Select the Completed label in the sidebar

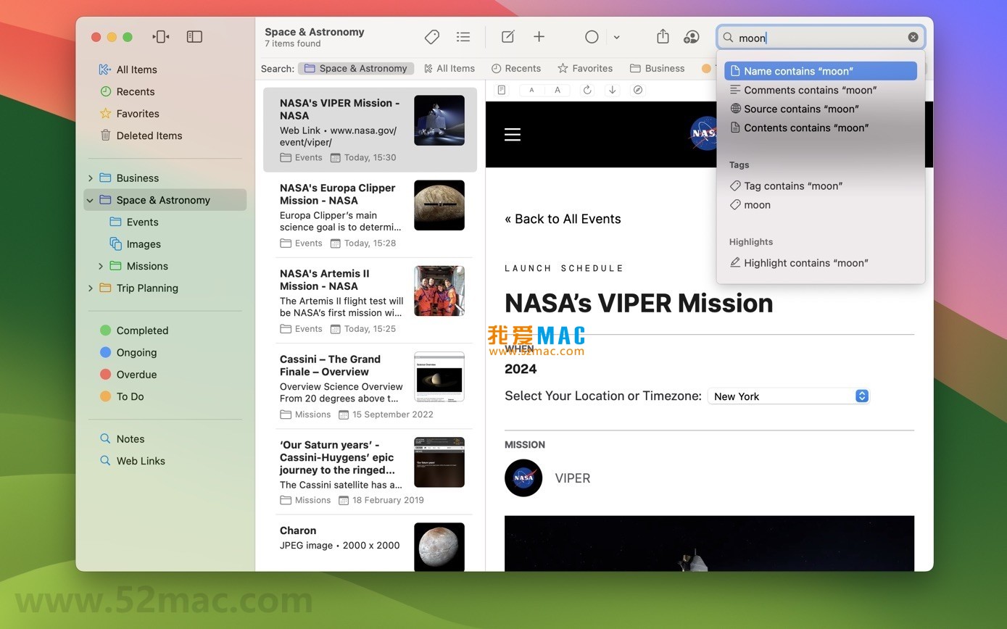pyautogui.click(x=142, y=330)
